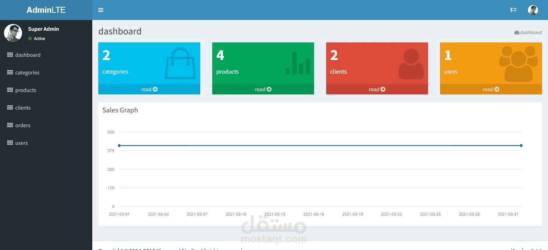Click the notification flag icon in the navbar
Screen dimensions: 548x250
click(x=513, y=10)
